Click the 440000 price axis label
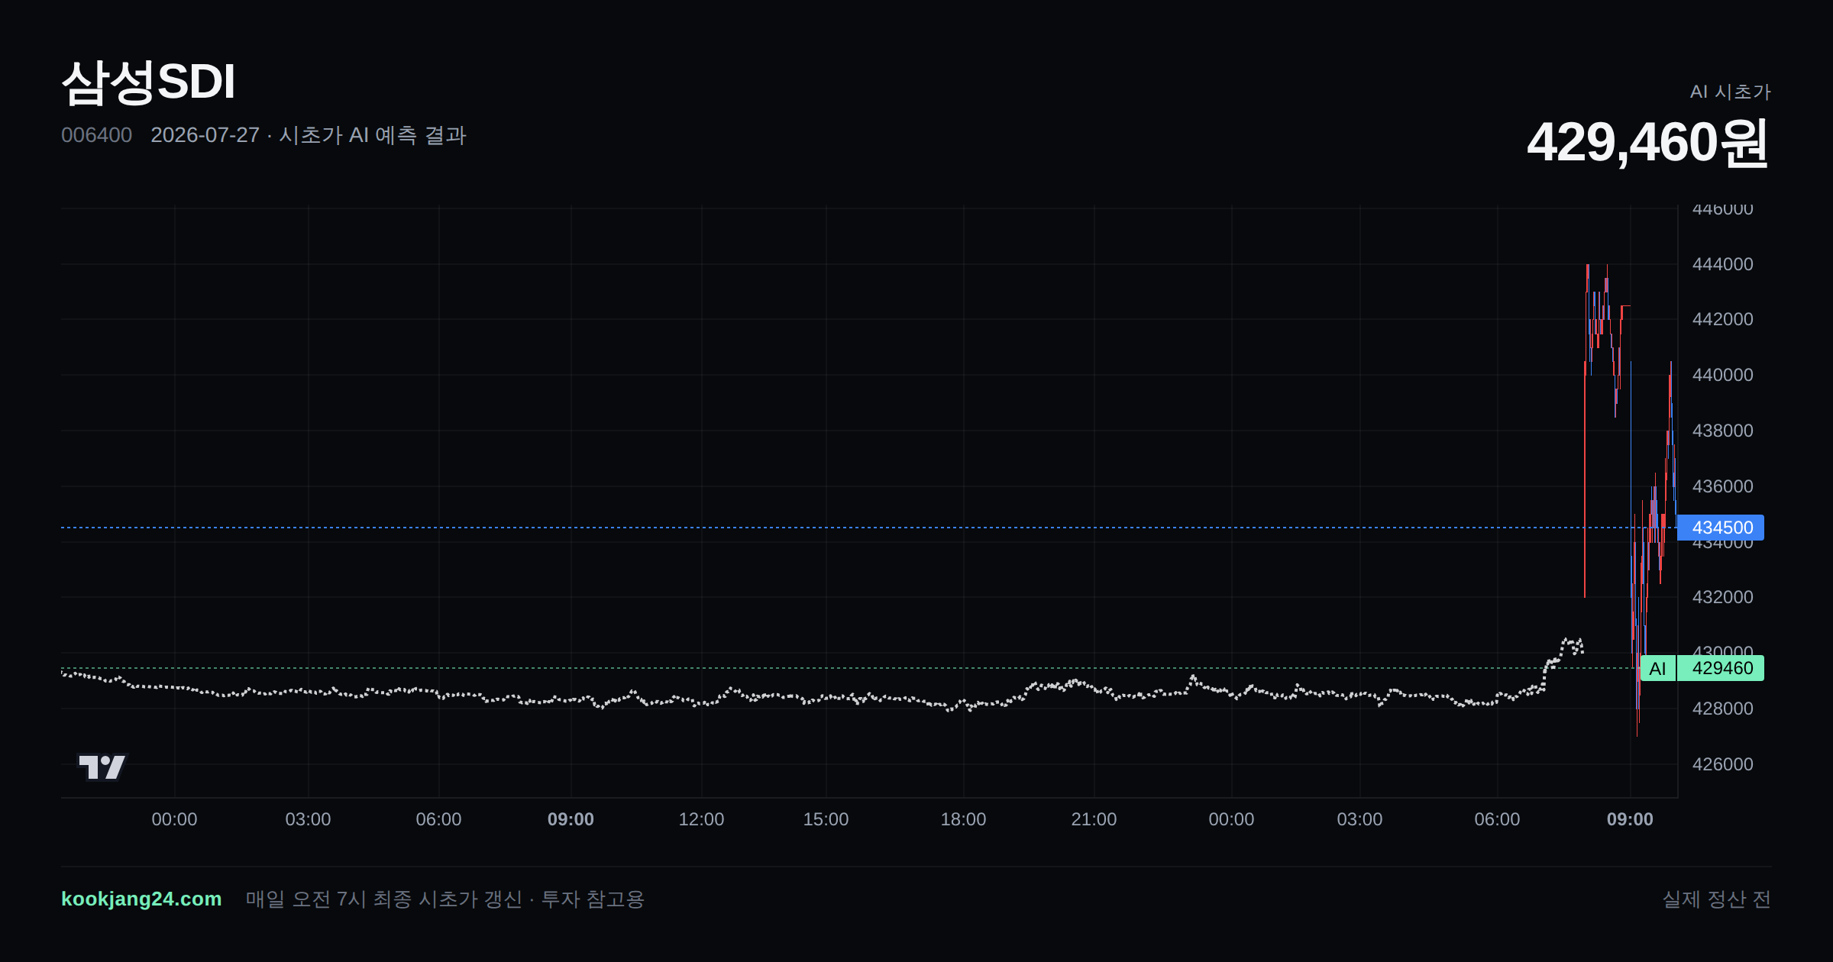 click(1722, 375)
